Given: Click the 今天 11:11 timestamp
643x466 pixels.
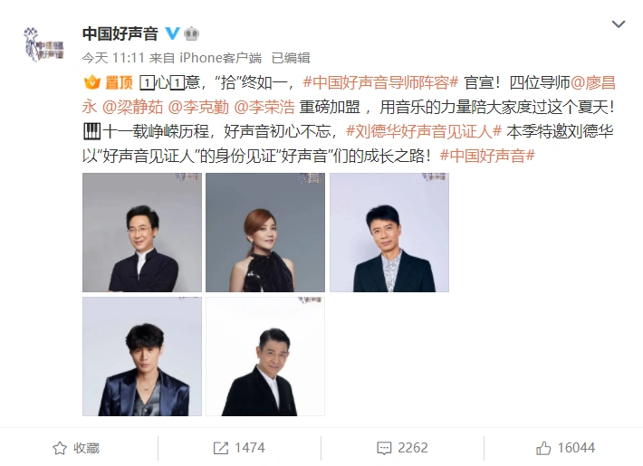Looking at the screenshot, I should 113,58.
